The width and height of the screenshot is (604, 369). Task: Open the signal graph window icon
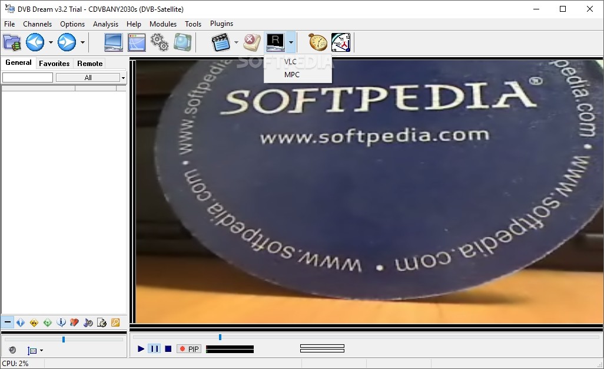pyautogui.click(x=137, y=42)
